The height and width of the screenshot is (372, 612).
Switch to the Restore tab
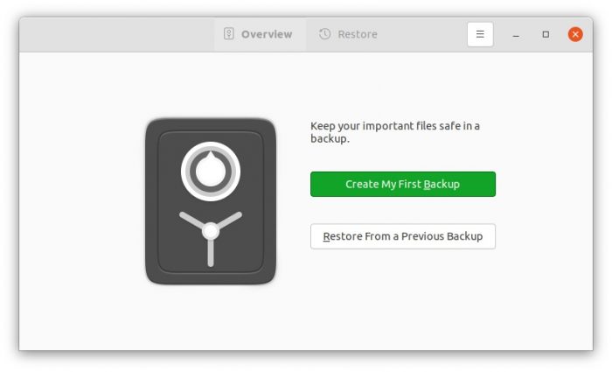(x=349, y=34)
